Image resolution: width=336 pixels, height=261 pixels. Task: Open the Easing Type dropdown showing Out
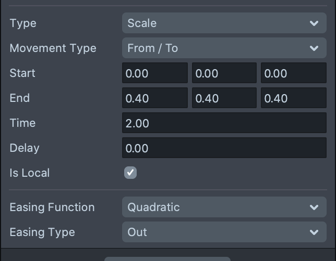click(x=224, y=232)
